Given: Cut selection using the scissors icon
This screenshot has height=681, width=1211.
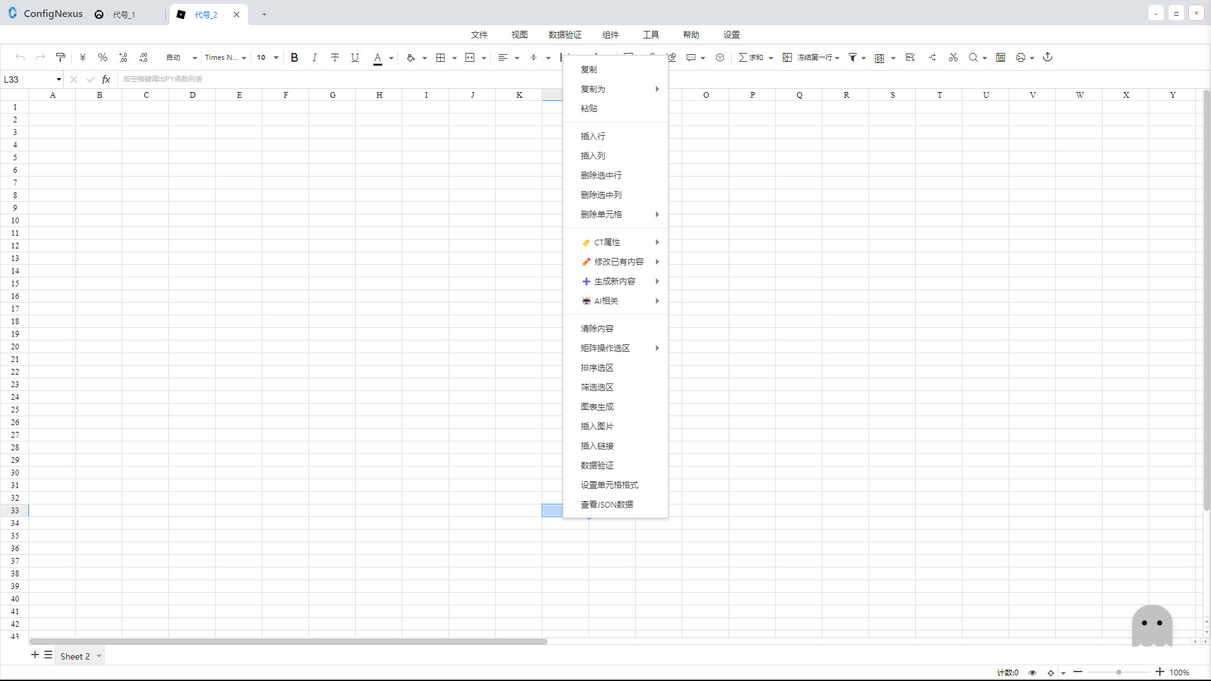Looking at the screenshot, I should (x=952, y=57).
